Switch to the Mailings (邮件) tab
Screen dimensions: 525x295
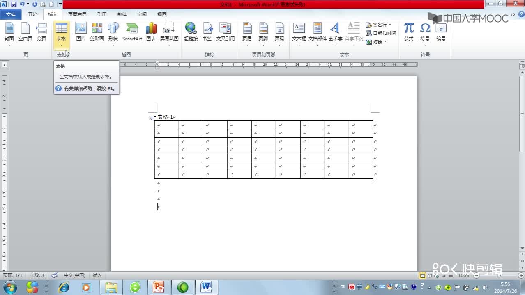(122, 14)
